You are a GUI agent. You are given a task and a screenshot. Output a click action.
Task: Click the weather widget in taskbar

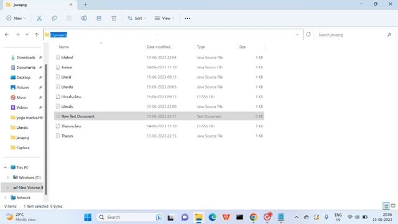21,217
